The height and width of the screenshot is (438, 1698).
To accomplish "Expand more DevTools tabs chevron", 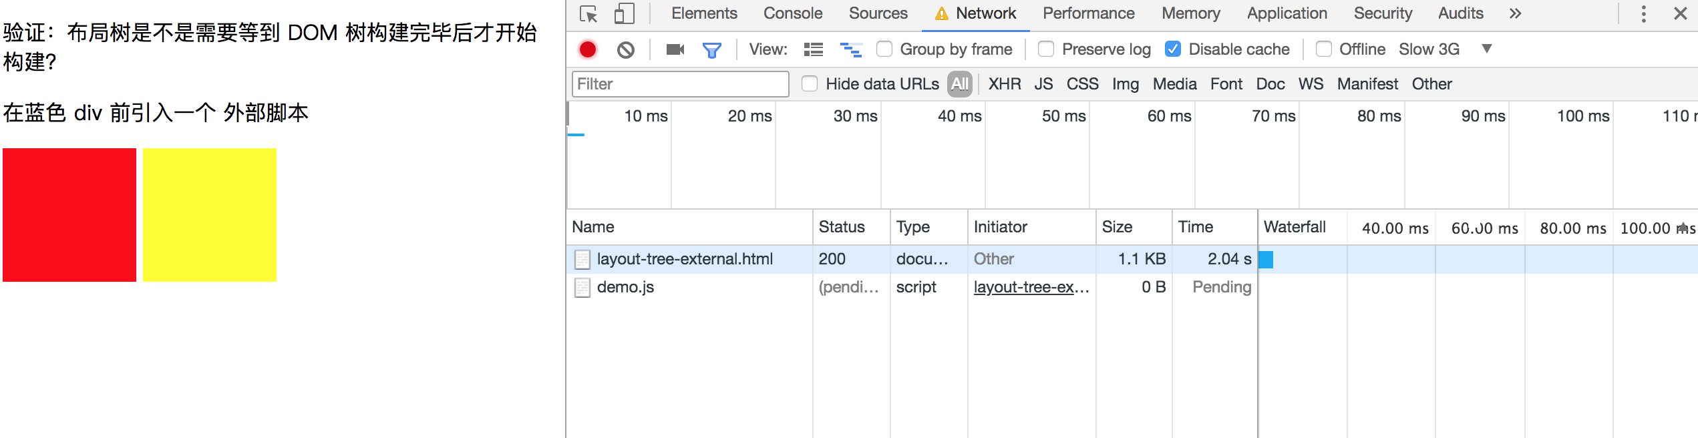I will pos(1515,14).
